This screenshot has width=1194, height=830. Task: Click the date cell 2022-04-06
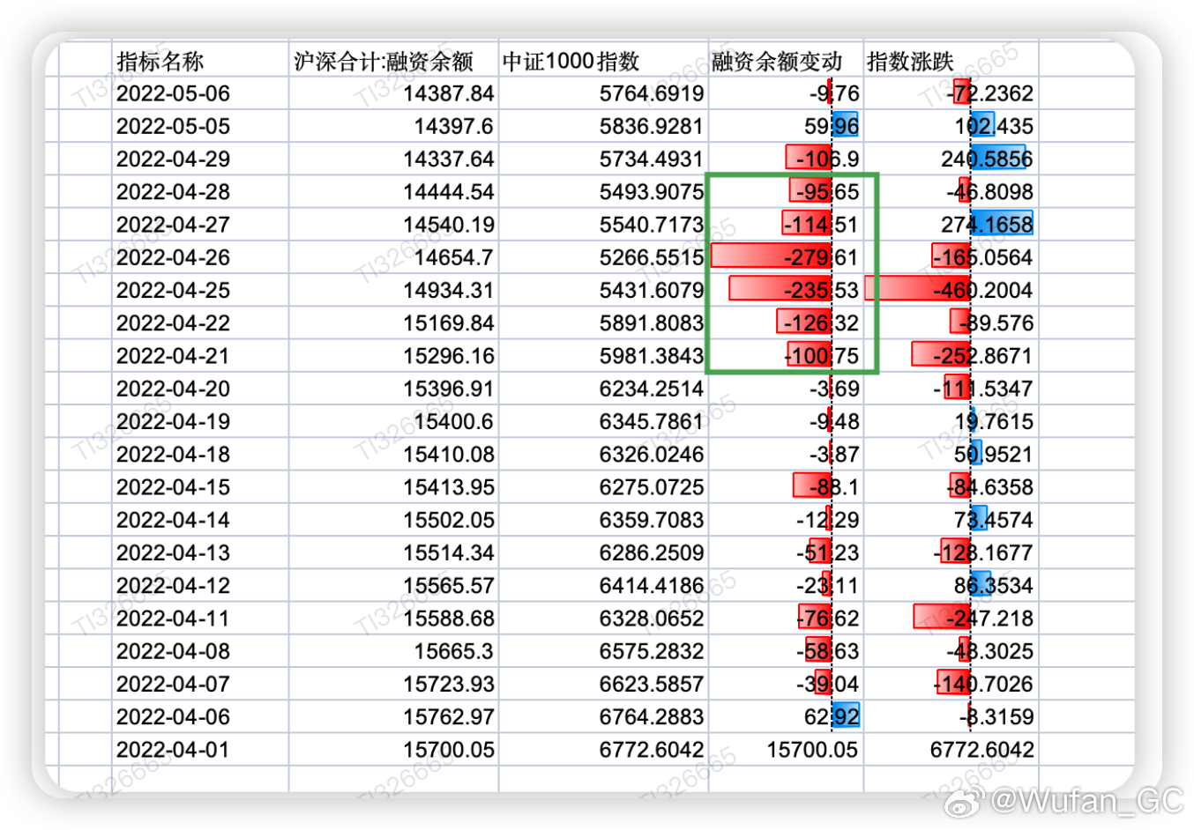[200, 716]
